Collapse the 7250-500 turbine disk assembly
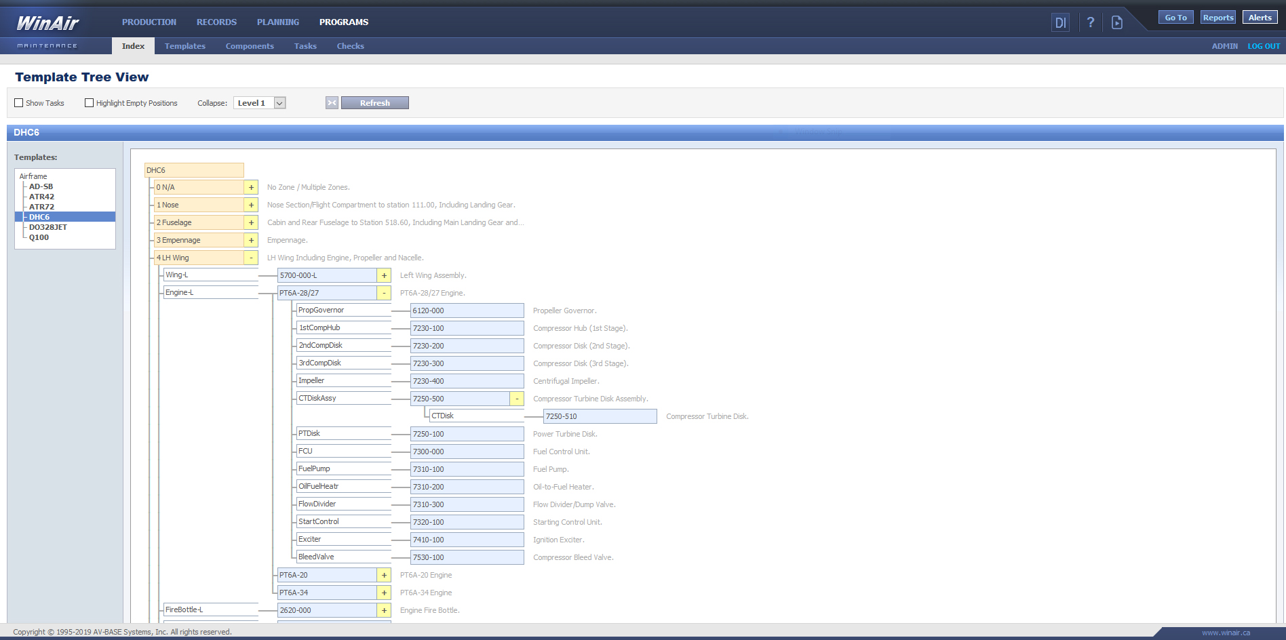 point(517,399)
